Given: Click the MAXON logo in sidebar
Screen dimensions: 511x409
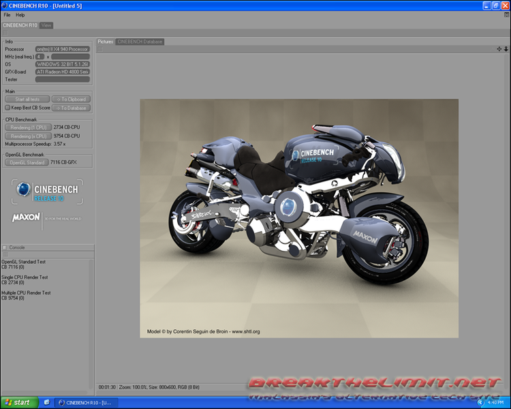Looking at the screenshot, I should tap(26, 217).
